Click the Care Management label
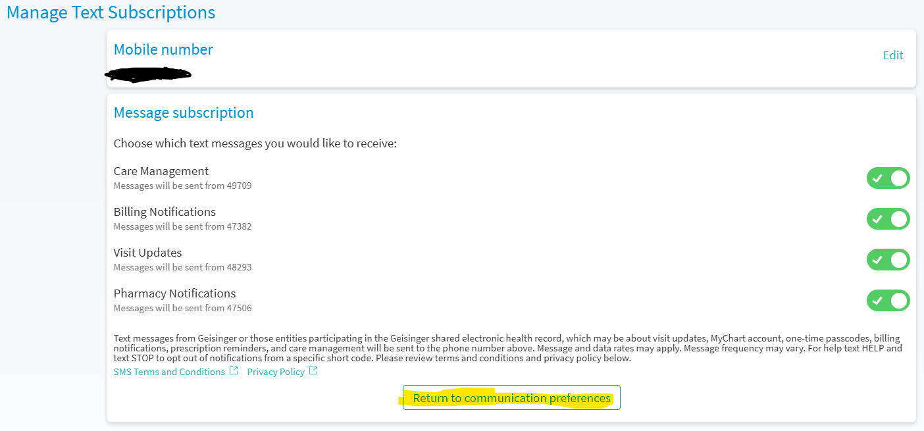The width and height of the screenshot is (924, 431). click(161, 171)
